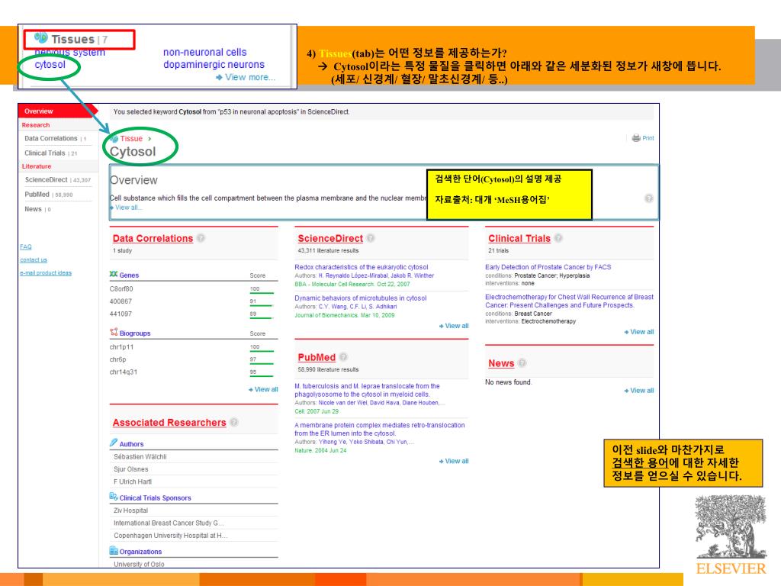Select cytosol keyword in Tissues panel
This screenshot has height=586, width=781.
50,64
